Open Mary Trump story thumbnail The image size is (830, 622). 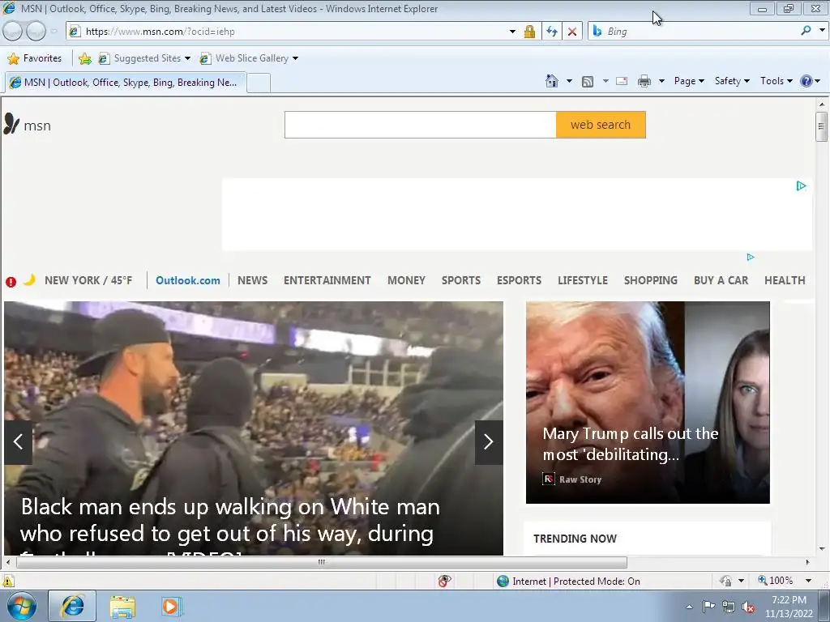coord(648,403)
